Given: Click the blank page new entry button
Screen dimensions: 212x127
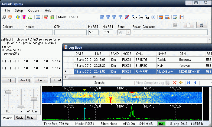Looking at the screenshot, I should (188, 25).
